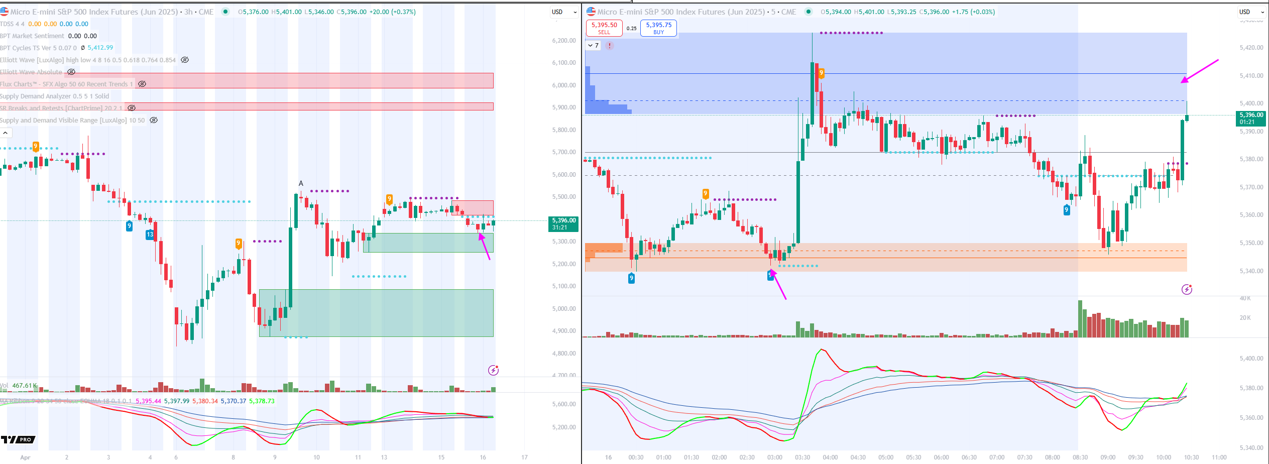Click the 0.25 spread value between SELL and BUY

coord(631,29)
